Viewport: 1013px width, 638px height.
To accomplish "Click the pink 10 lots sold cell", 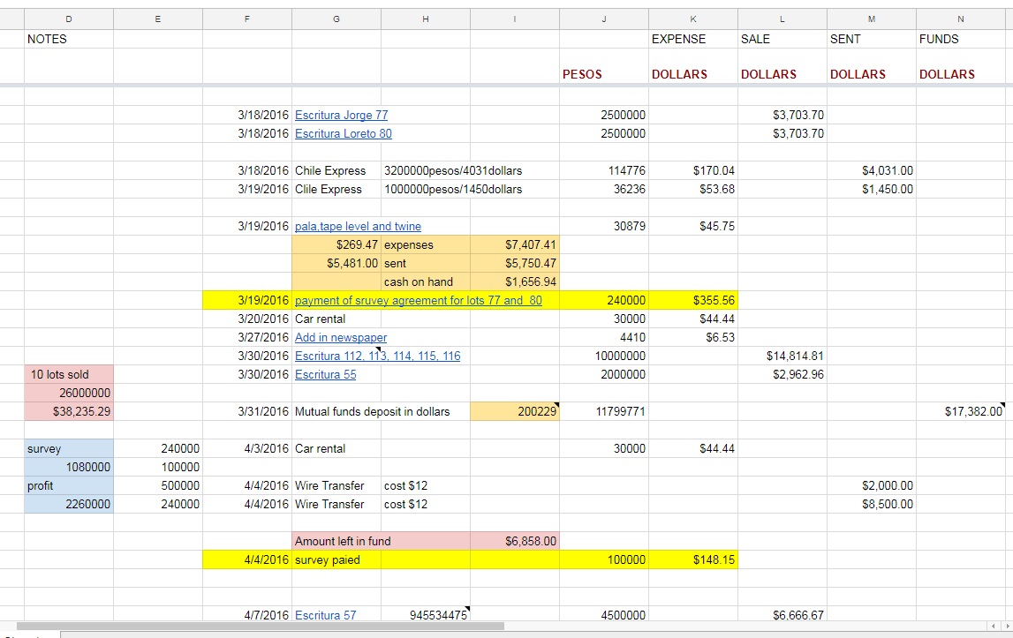I will (x=69, y=374).
